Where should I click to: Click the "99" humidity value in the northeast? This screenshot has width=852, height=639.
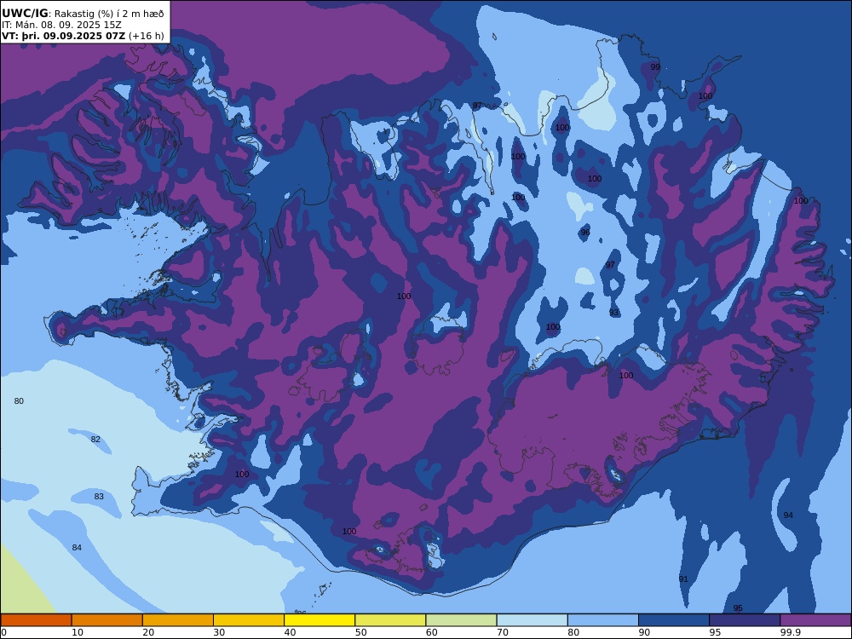point(655,66)
